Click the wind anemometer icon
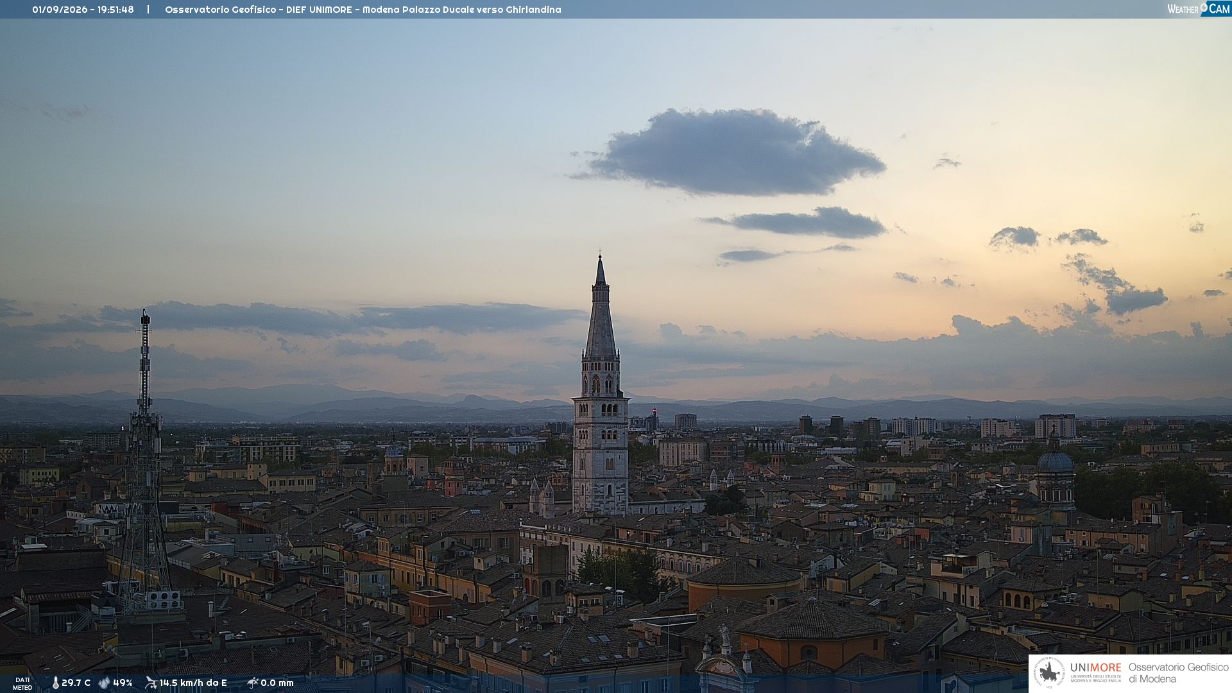Viewport: 1232px width, 693px height. 151,683
